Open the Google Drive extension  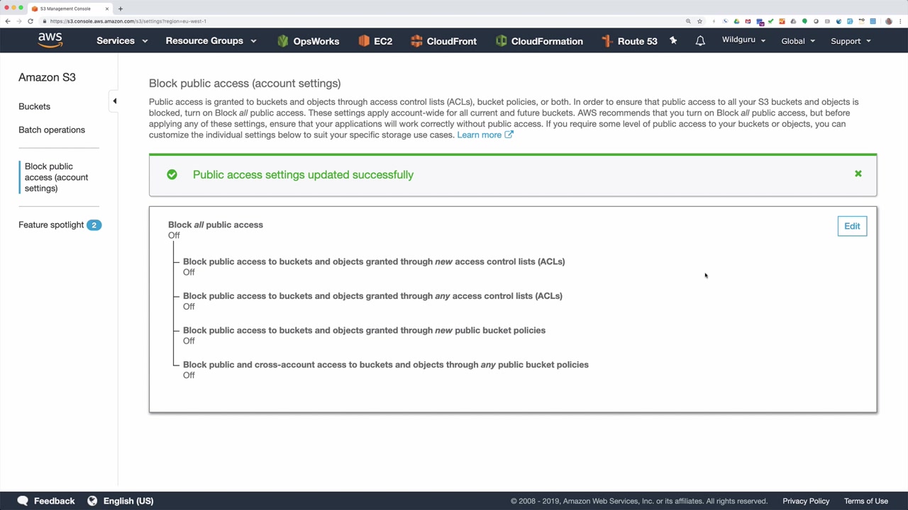(x=736, y=21)
